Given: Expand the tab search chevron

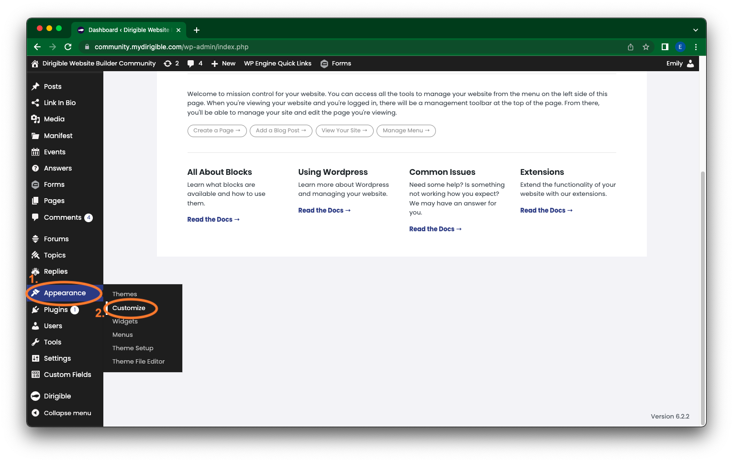Looking at the screenshot, I should 695,30.
